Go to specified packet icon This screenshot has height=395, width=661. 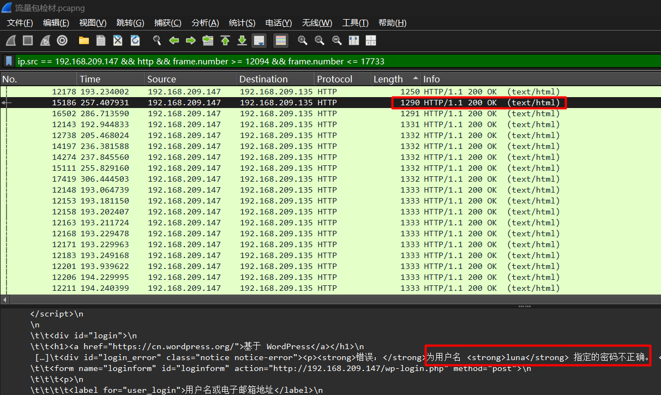tap(208, 40)
